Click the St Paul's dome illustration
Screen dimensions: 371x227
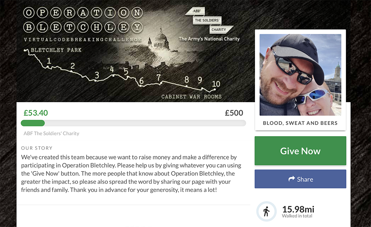tap(161, 39)
